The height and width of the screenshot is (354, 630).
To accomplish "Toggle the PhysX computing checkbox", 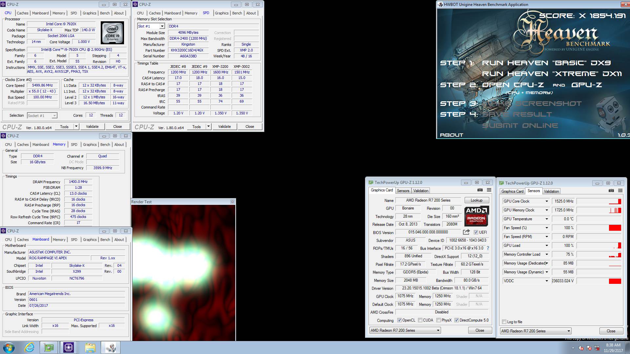I will click(438, 320).
